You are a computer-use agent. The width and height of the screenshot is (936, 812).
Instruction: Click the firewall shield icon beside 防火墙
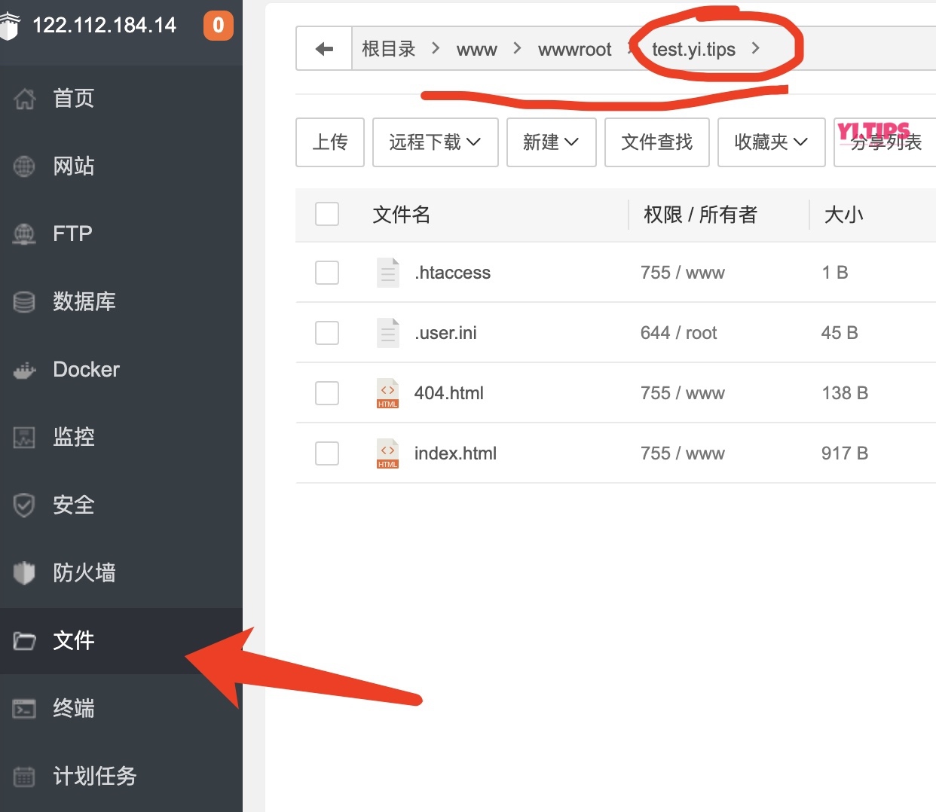(24, 572)
